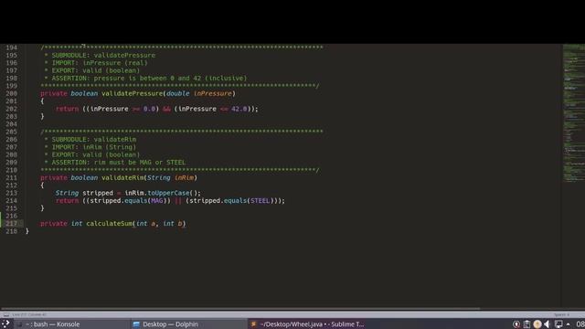
Task: Toggle the sidebar icon in Sublime status bar
Action: pyautogui.click(x=6, y=314)
